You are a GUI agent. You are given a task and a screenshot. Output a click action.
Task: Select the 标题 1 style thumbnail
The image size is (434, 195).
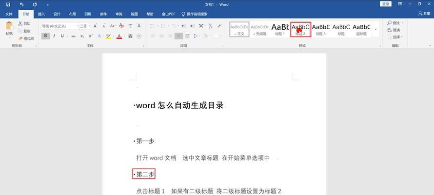280,29
